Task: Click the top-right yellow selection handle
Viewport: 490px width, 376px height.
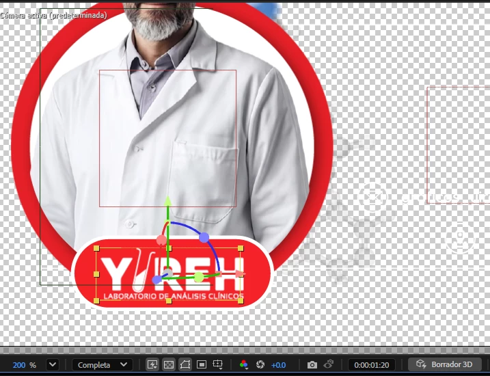Action: click(x=241, y=248)
